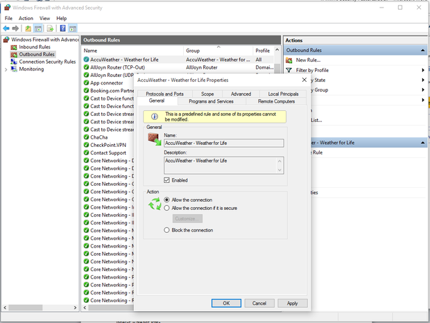Click the Filter by Profile funnel icon
The image size is (430, 323).
[x=289, y=70]
